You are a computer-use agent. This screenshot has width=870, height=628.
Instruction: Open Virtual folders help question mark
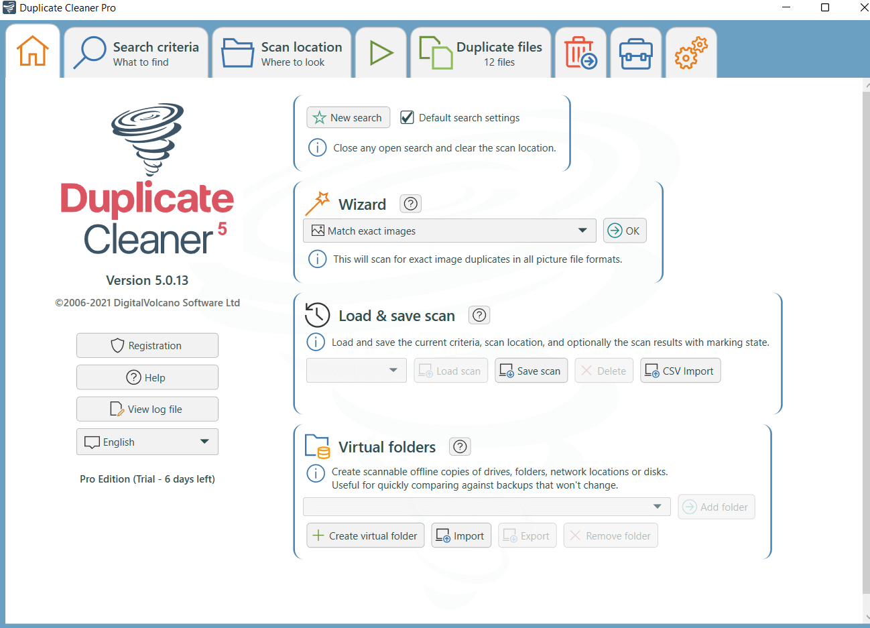[x=460, y=446]
